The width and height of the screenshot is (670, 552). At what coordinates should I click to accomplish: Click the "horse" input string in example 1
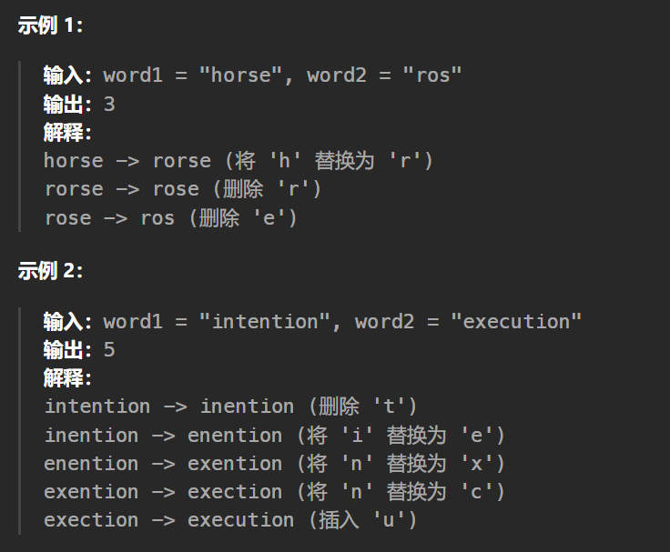[x=240, y=75]
